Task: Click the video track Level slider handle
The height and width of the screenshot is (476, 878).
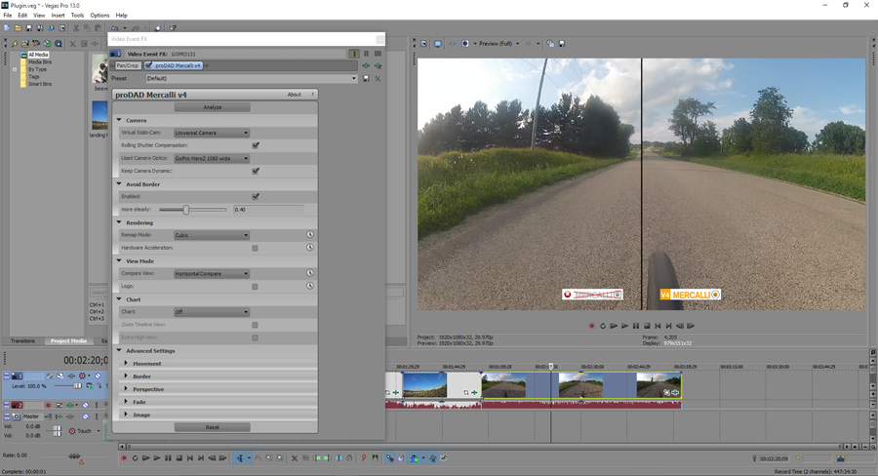Action: point(77,386)
